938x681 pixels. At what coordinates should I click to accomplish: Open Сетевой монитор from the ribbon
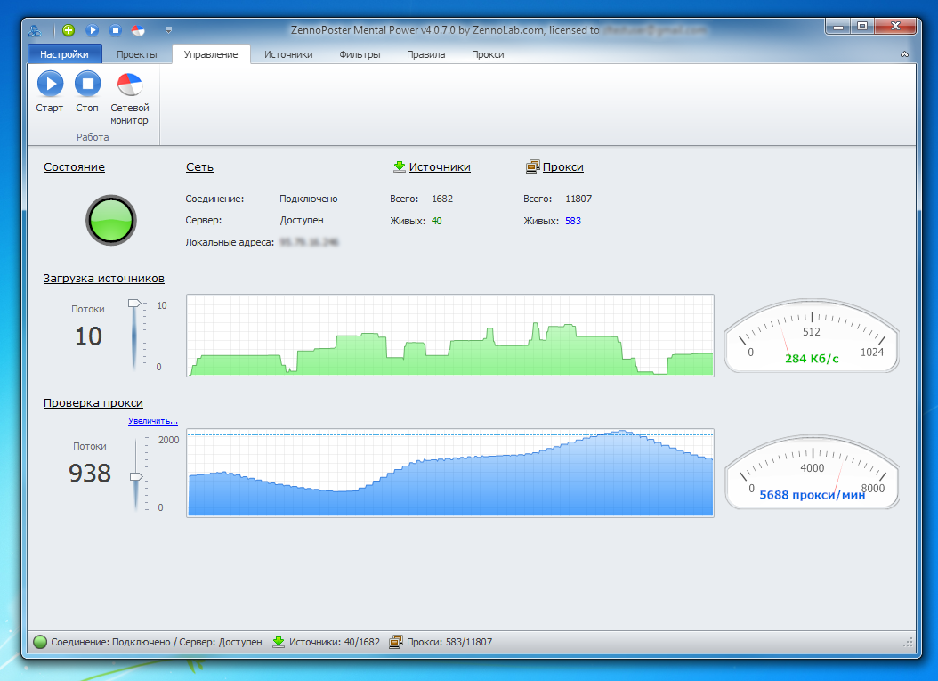[129, 98]
